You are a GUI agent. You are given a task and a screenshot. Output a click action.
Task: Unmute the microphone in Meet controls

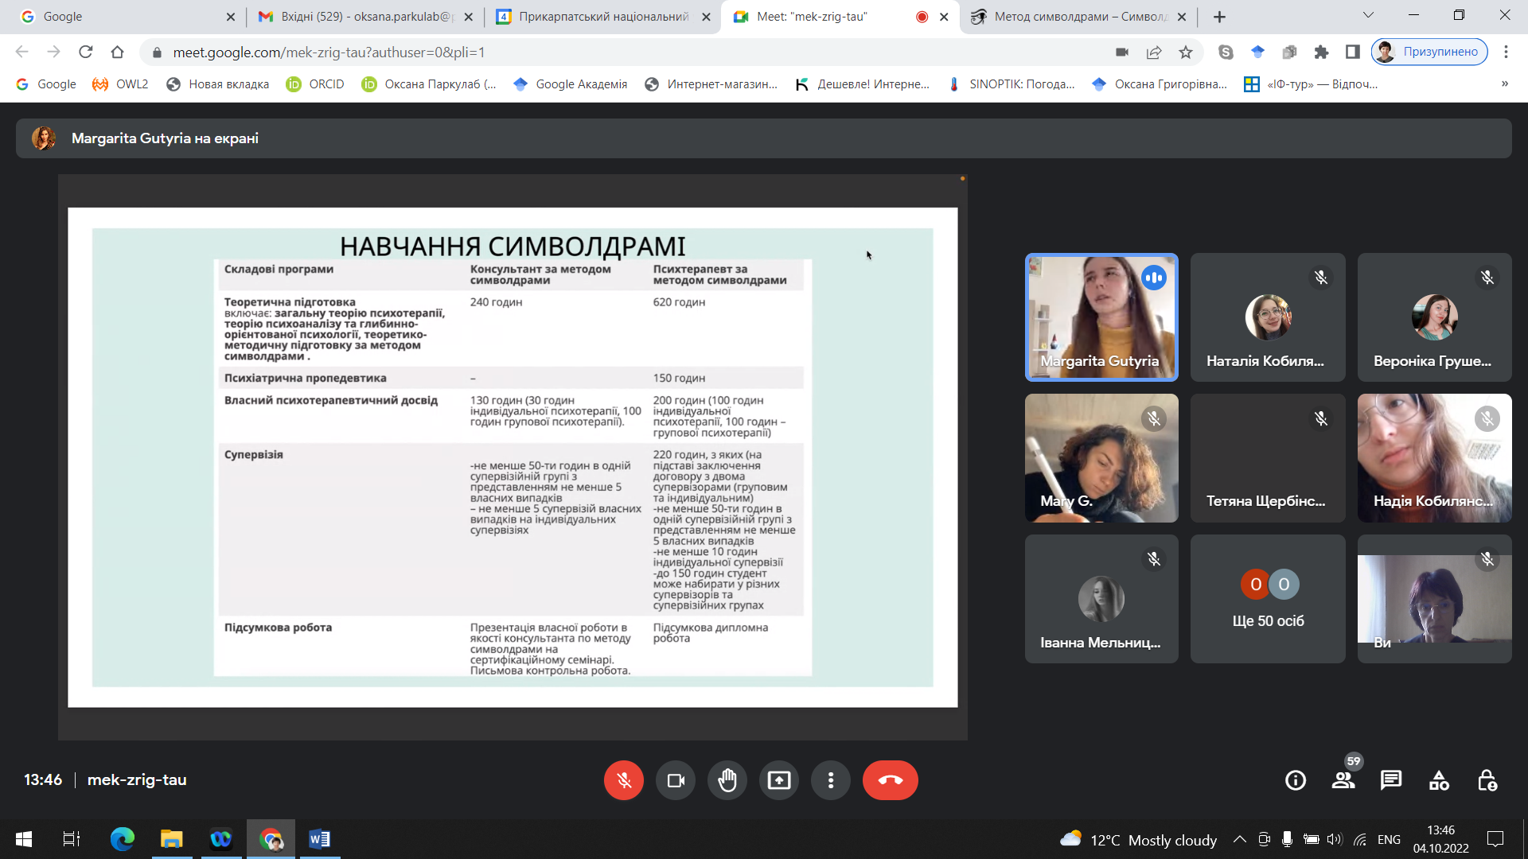[623, 780]
